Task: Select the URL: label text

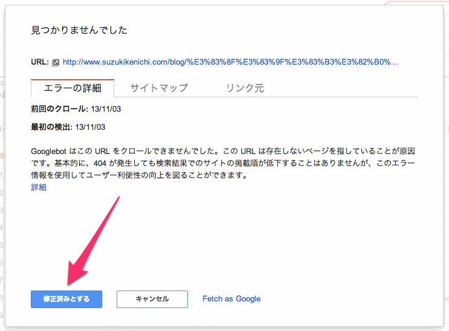Action: (x=40, y=62)
